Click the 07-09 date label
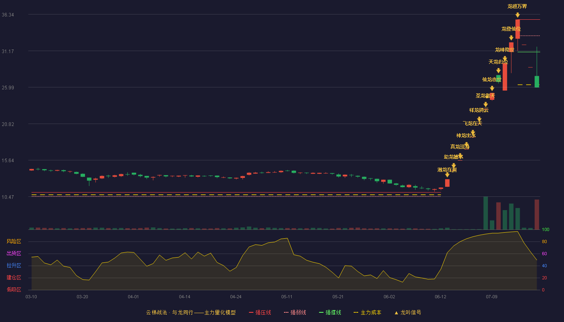Image resolution: width=564 pixels, height=322 pixels. click(491, 297)
